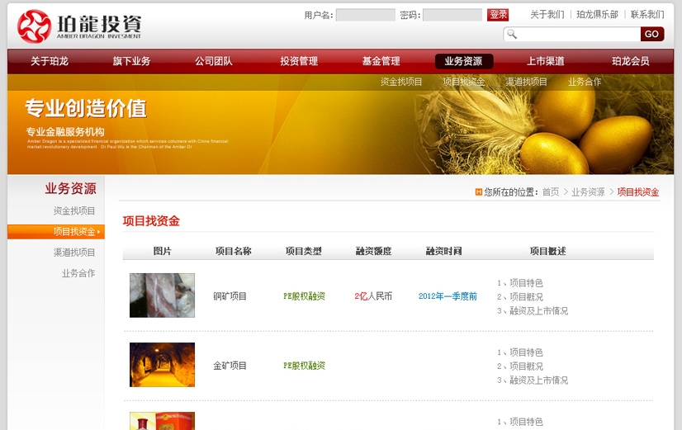Choose 资金找项目 in the submenu bar

(x=401, y=82)
